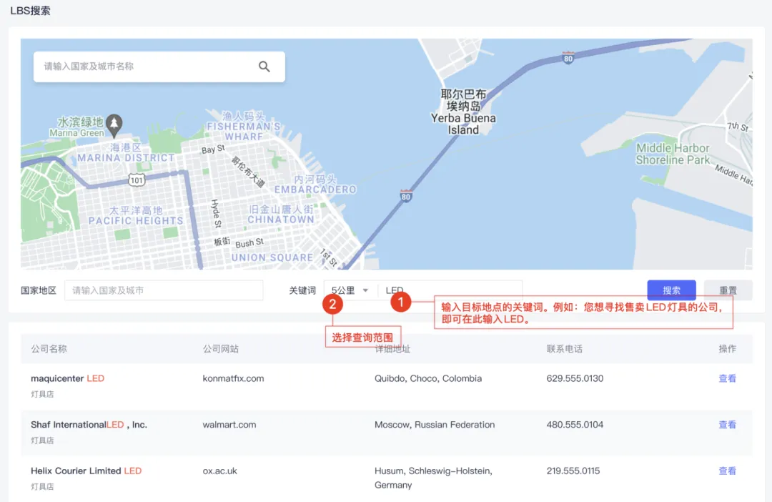Click the 搜索 search button
772x502 pixels.
pos(671,290)
